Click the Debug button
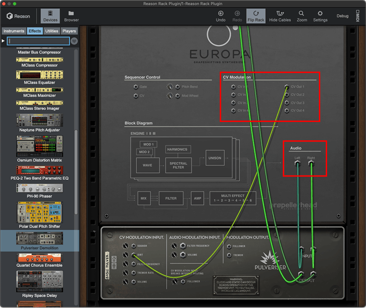Image resolution: width=366 pixels, height=308 pixels. point(342,16)
